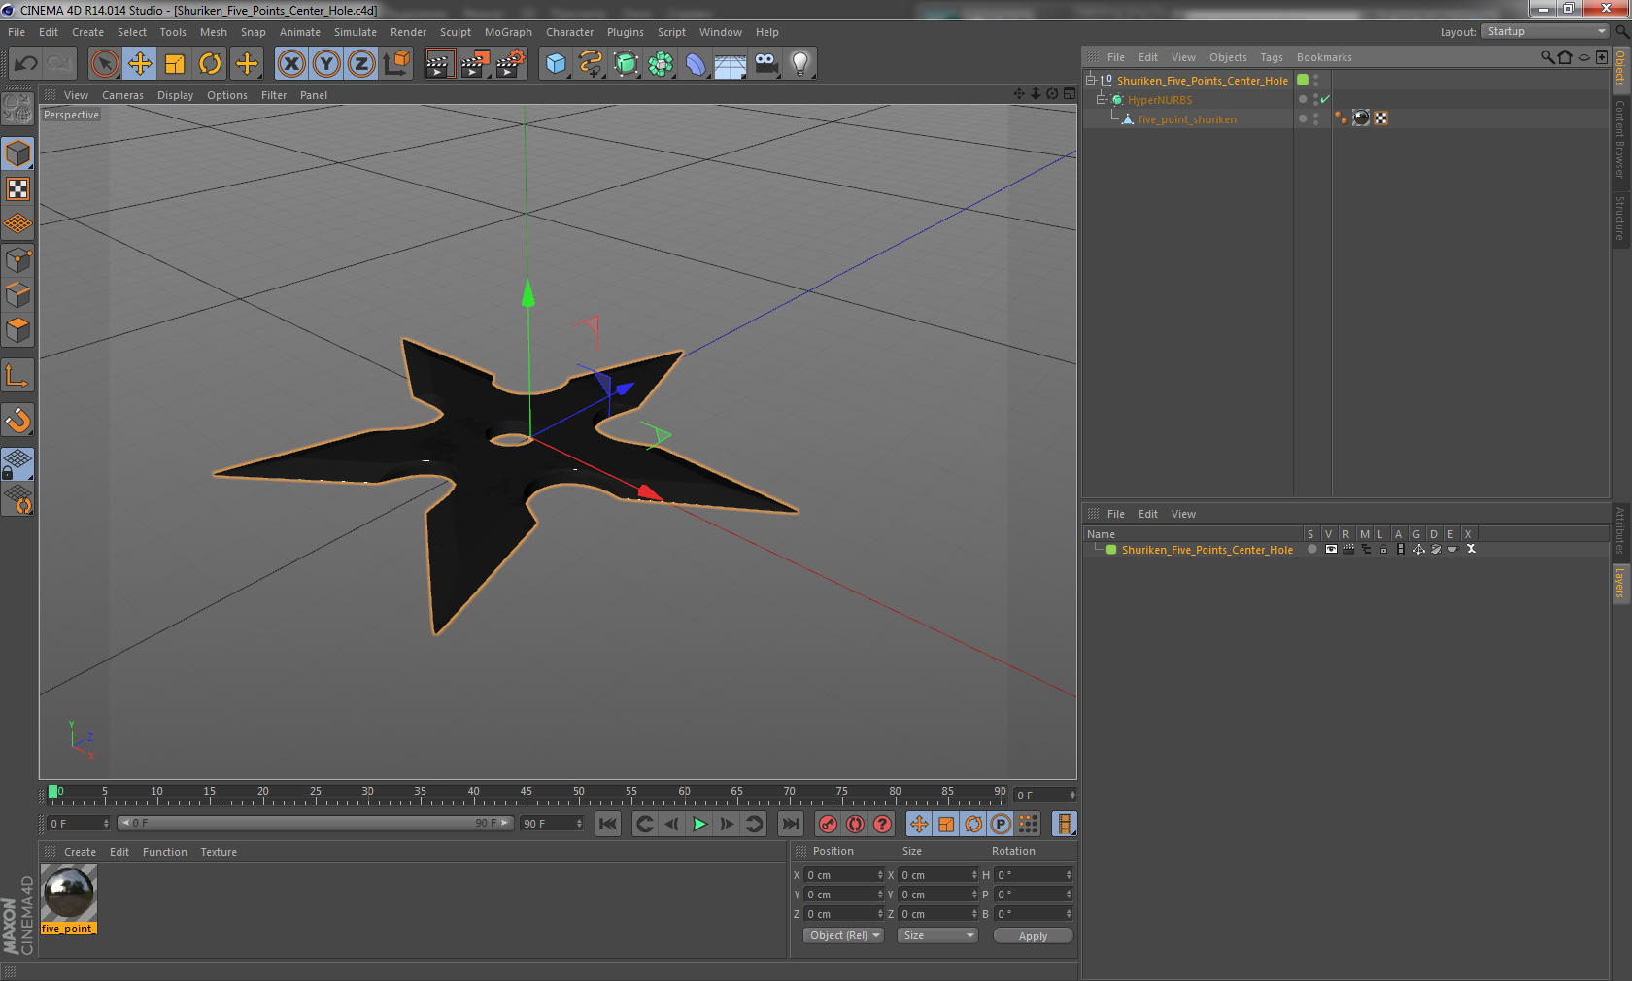Screen dimensions: 1632x981
Task: Switch to Points mode
Action: point(18,260)
